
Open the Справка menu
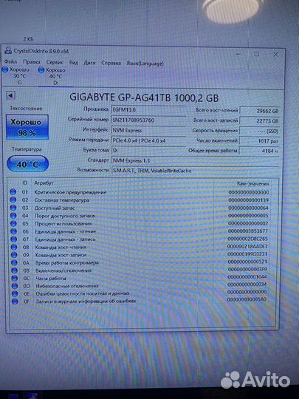pyautogui.click(x=111, y=63)
